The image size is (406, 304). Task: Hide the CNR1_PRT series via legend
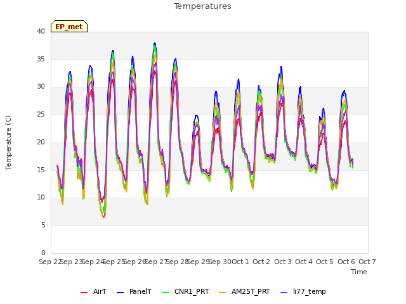click(x=185, y=292)
